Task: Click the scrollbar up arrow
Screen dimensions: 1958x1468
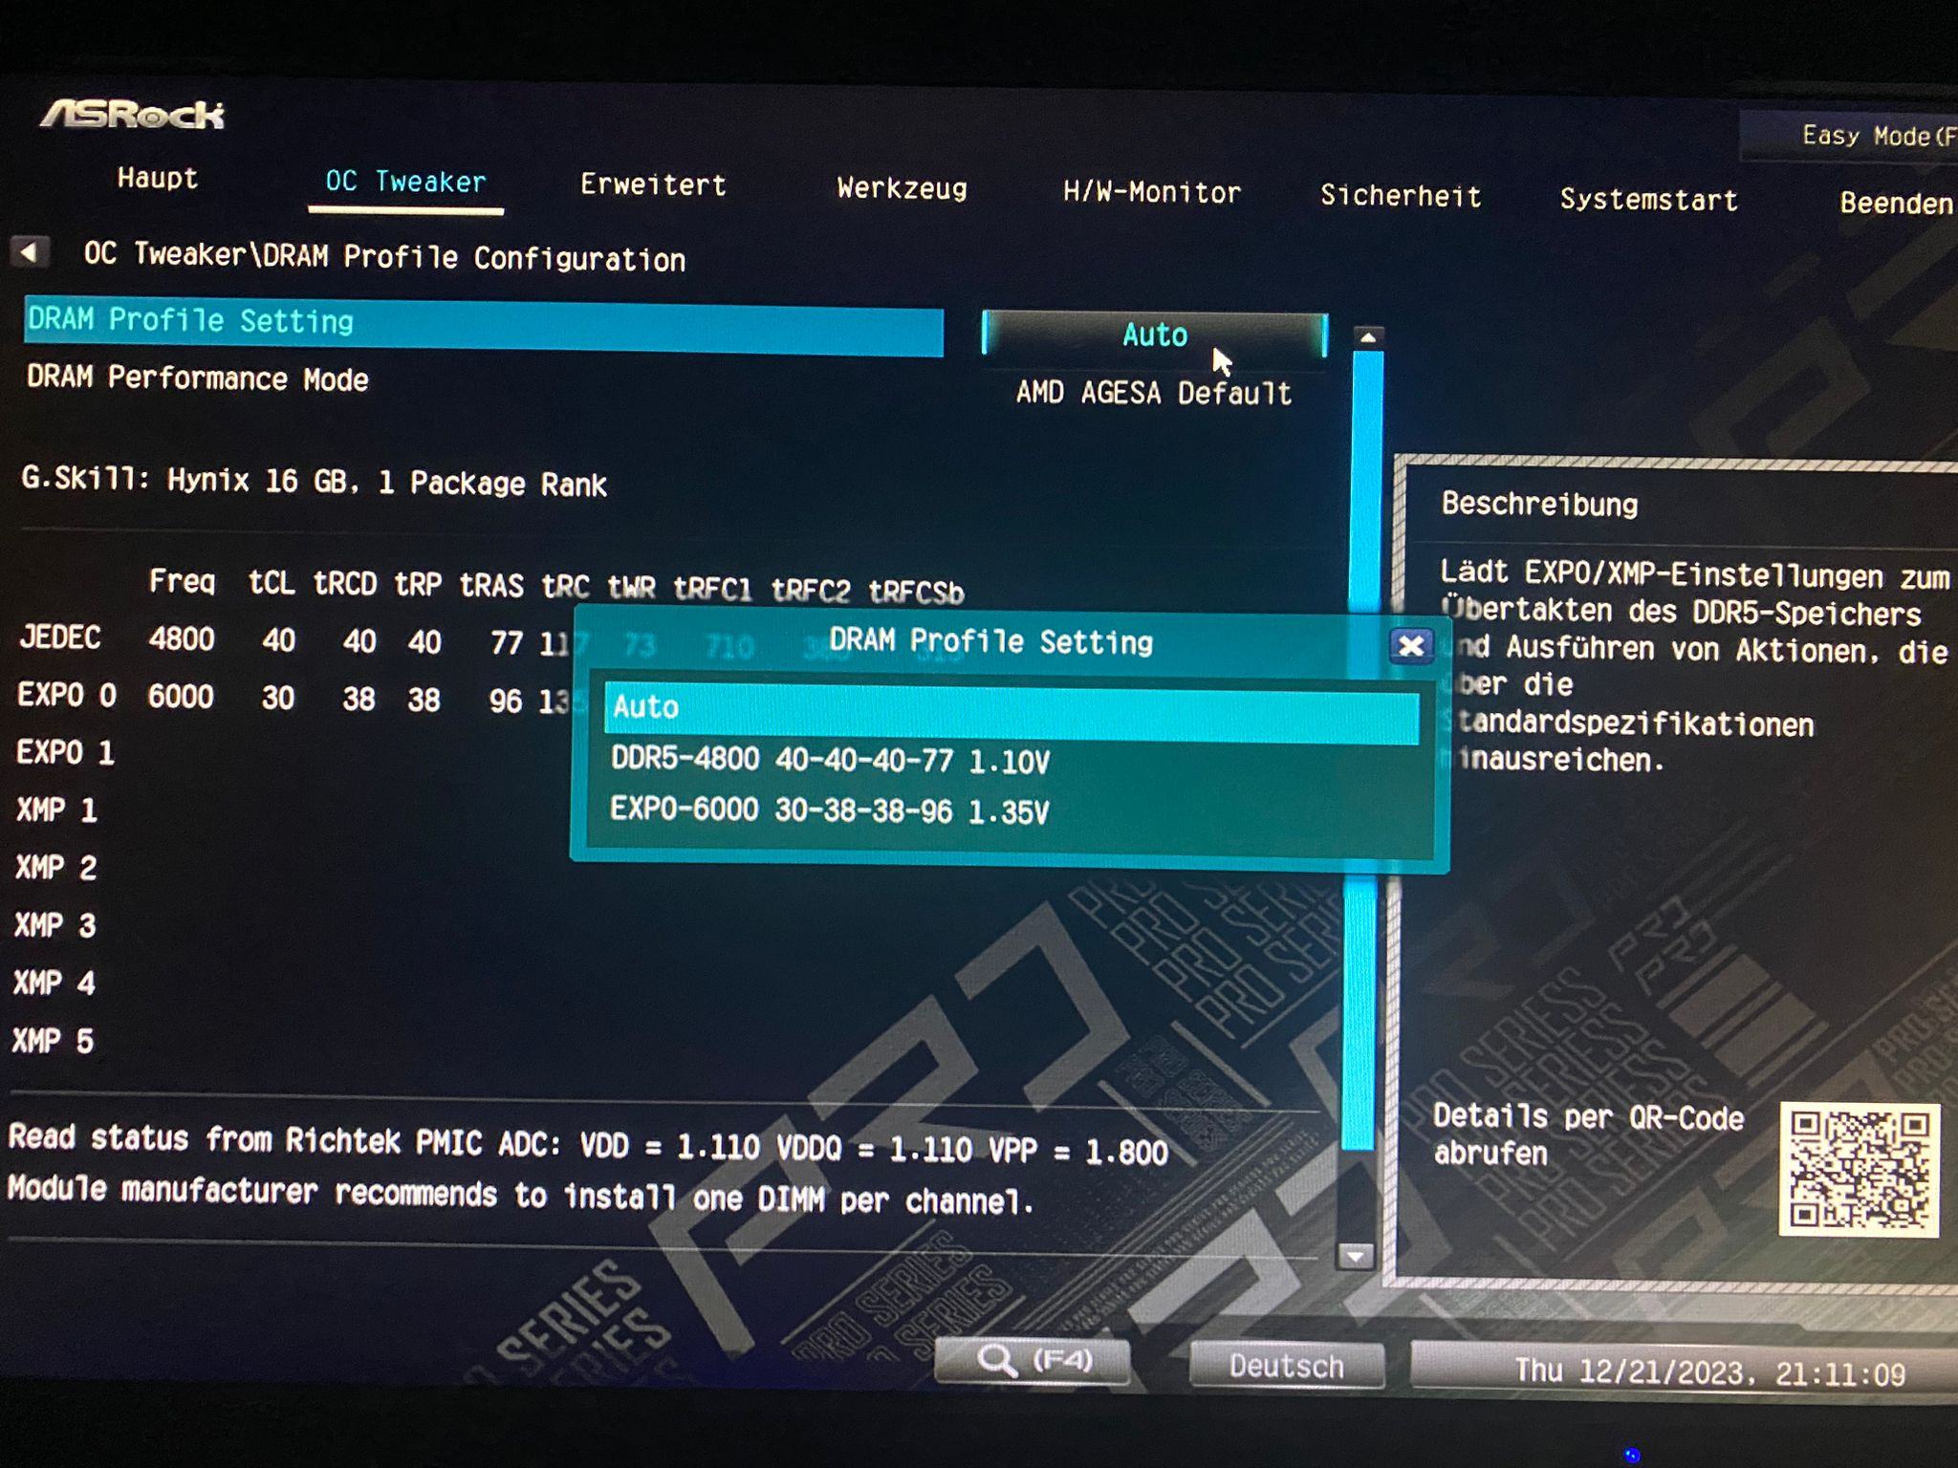Action: [x=1368, y=337]
